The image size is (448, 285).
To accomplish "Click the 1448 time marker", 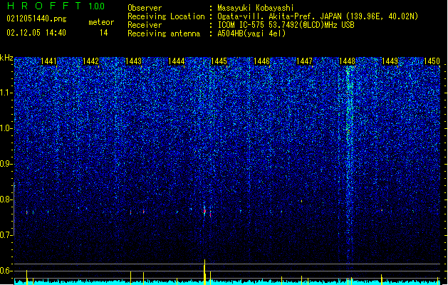I will (347, 61).
